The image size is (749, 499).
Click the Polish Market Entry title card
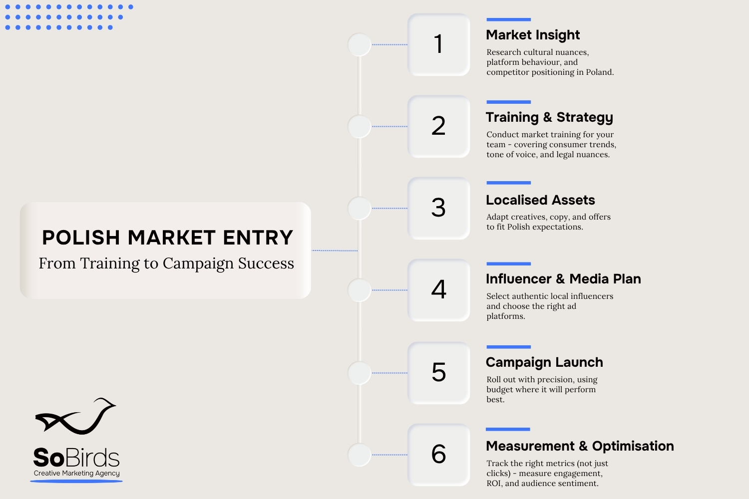coord(165,250)
